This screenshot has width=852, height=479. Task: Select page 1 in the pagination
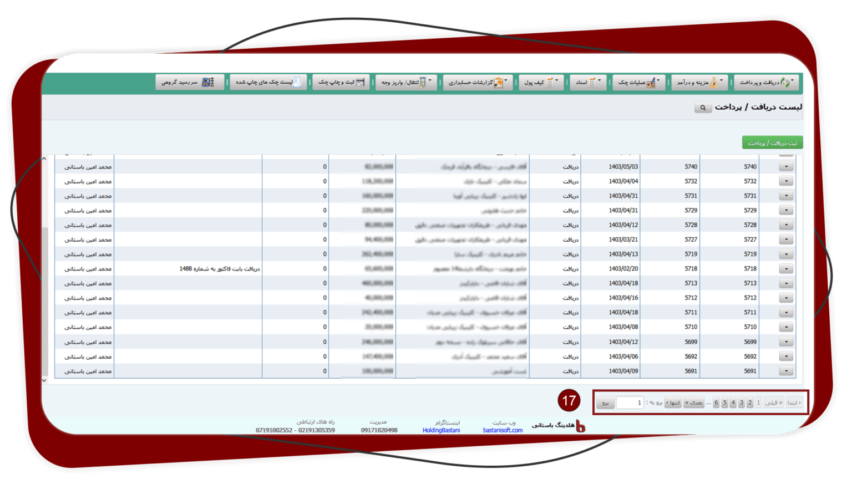click(x=758, y=402)
